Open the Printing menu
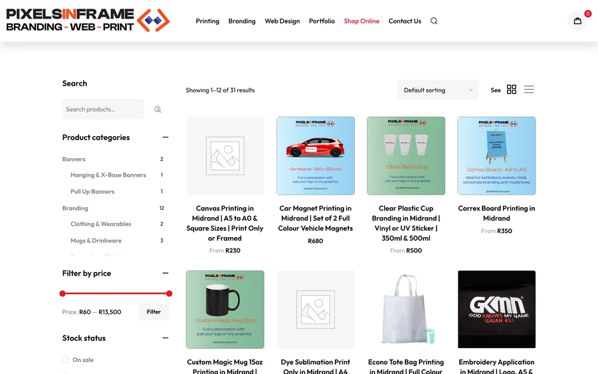The width and height of the screenshot is (598, 374). [207, 21]
